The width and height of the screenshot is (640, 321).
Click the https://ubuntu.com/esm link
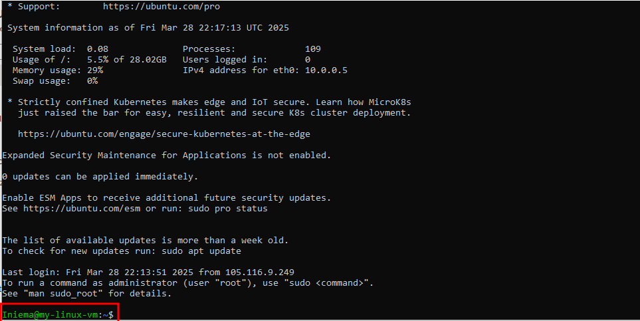pyautogui.click(x=82, y=208)
